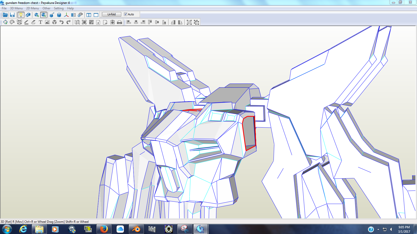Click the cube and sphere texture icon
Viewport: 417px width, 234px height.
[28, 15]
